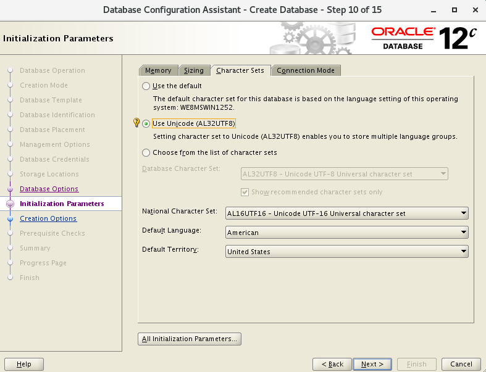Open the Connection Mode tab
The width and height of the screenshot is (486, 372).
coord(306,70)
